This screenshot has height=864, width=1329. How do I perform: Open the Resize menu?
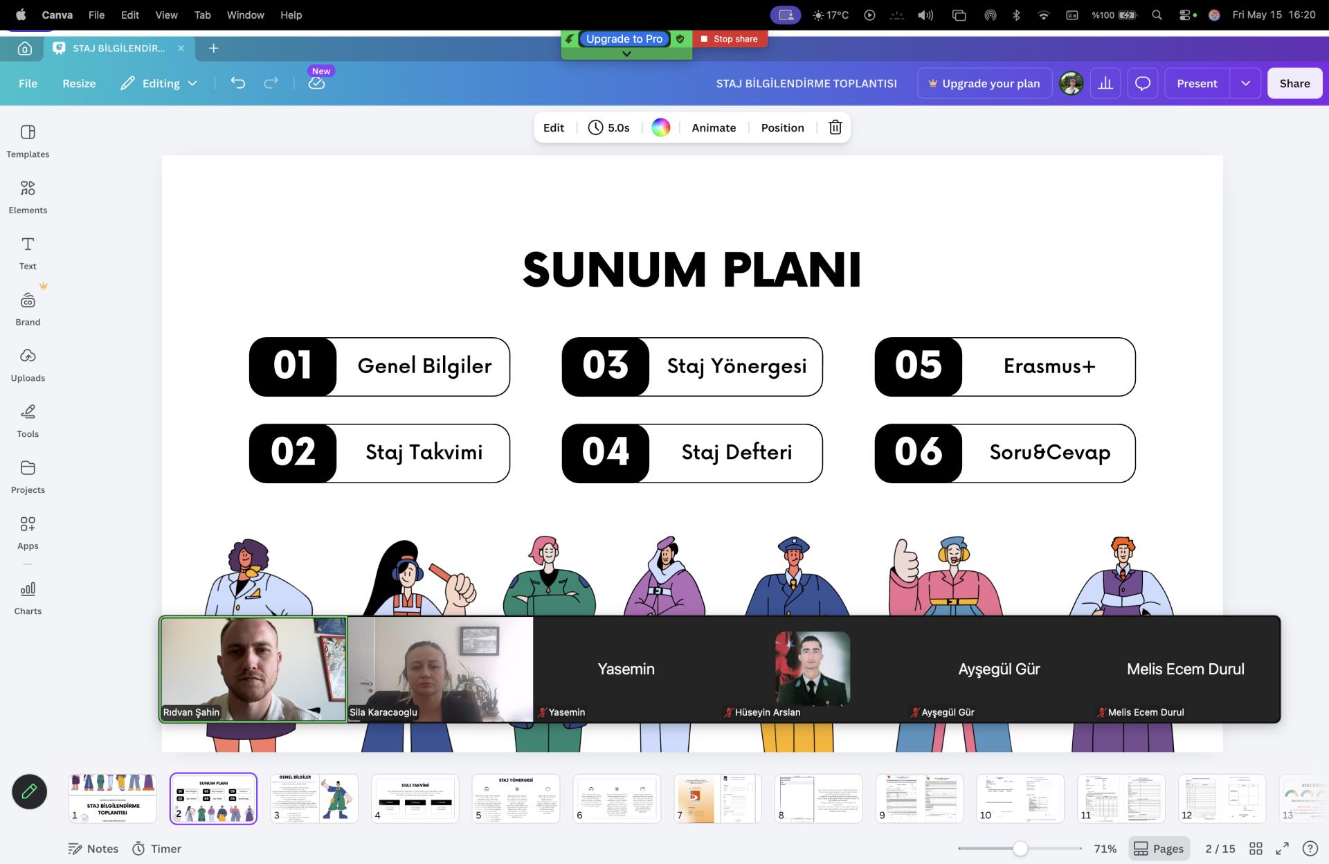point(79,83)
